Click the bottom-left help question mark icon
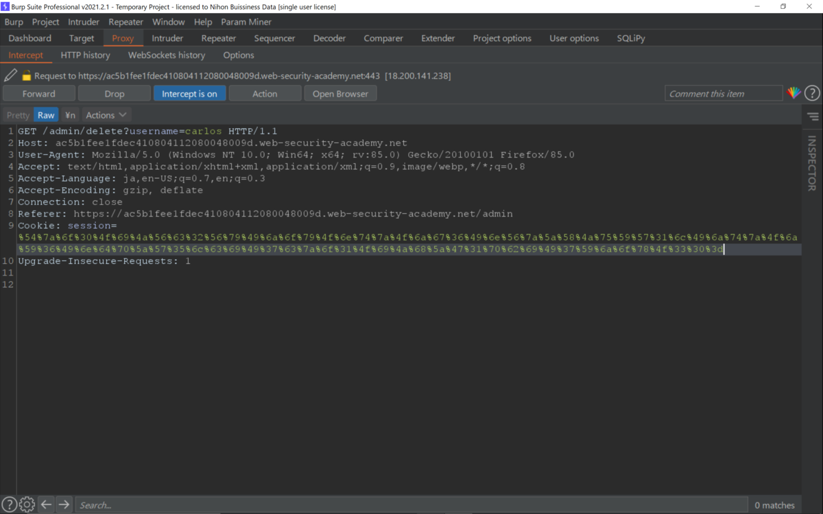Viewport: 823px width, 514px height. (10, 505)
